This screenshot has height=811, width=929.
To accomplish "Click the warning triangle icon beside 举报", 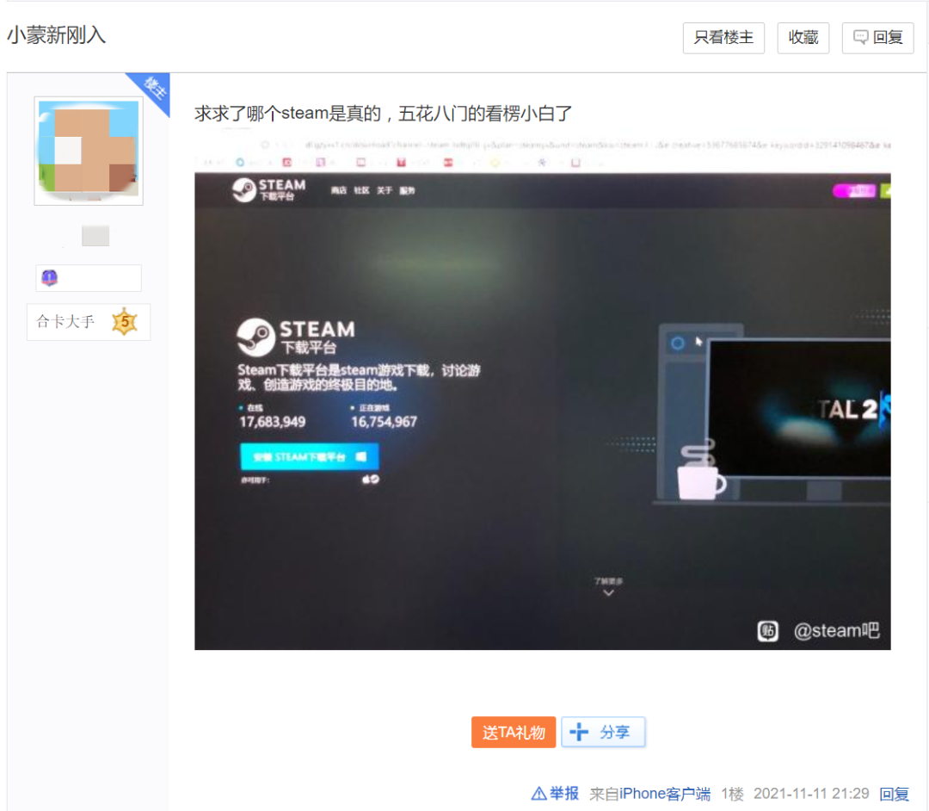I will click(538, 794).
